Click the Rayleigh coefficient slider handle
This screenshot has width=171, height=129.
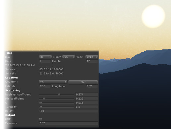tap(59, 95)
